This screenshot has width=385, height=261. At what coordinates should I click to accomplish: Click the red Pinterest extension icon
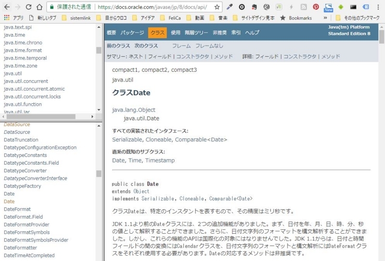316,7
